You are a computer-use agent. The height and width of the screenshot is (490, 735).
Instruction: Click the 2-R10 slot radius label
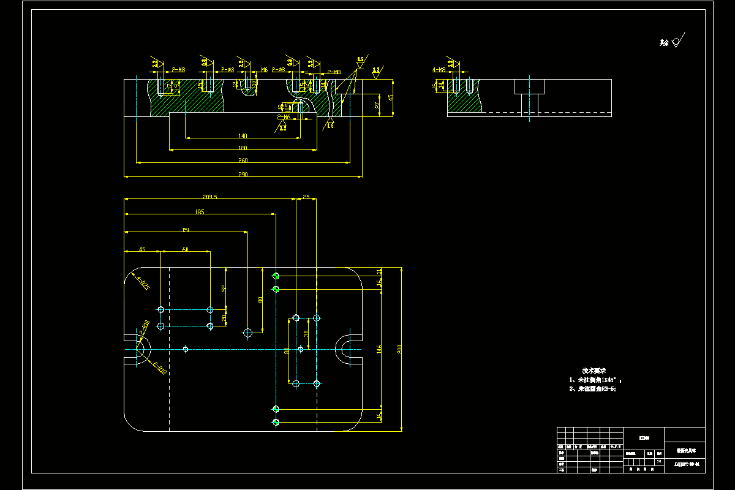pos(144,326)
